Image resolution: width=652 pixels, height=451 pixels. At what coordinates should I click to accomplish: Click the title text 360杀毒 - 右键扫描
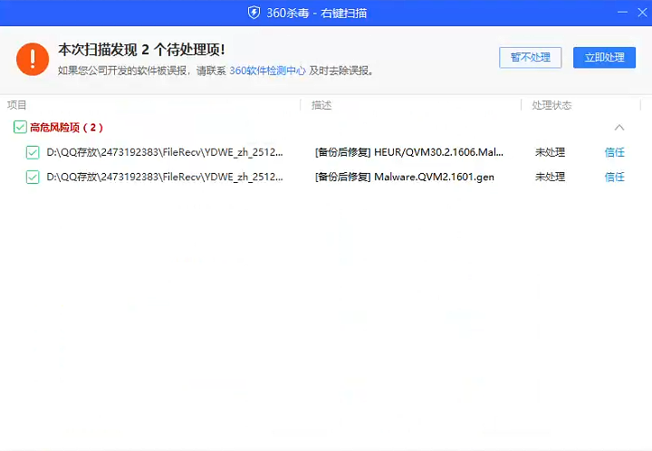pos(316,13)
